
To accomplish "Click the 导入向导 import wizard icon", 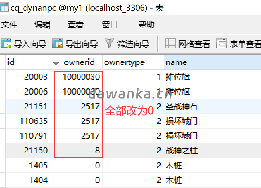I will [x=6, y=43].
